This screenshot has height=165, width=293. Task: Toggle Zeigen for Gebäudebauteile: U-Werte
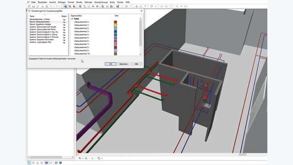(x=64, y=19)
